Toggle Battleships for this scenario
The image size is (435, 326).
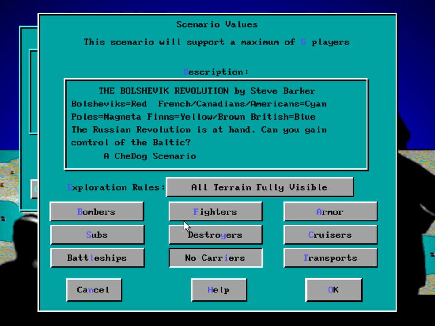pos(97,258)
